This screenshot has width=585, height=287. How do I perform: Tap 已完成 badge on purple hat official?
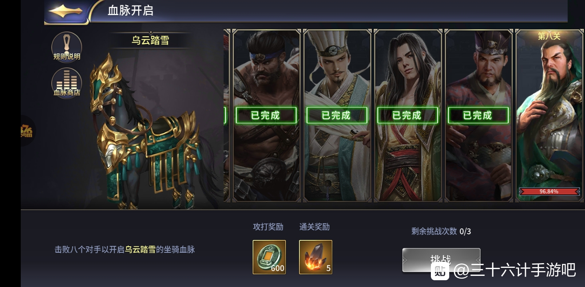(478, 115)
